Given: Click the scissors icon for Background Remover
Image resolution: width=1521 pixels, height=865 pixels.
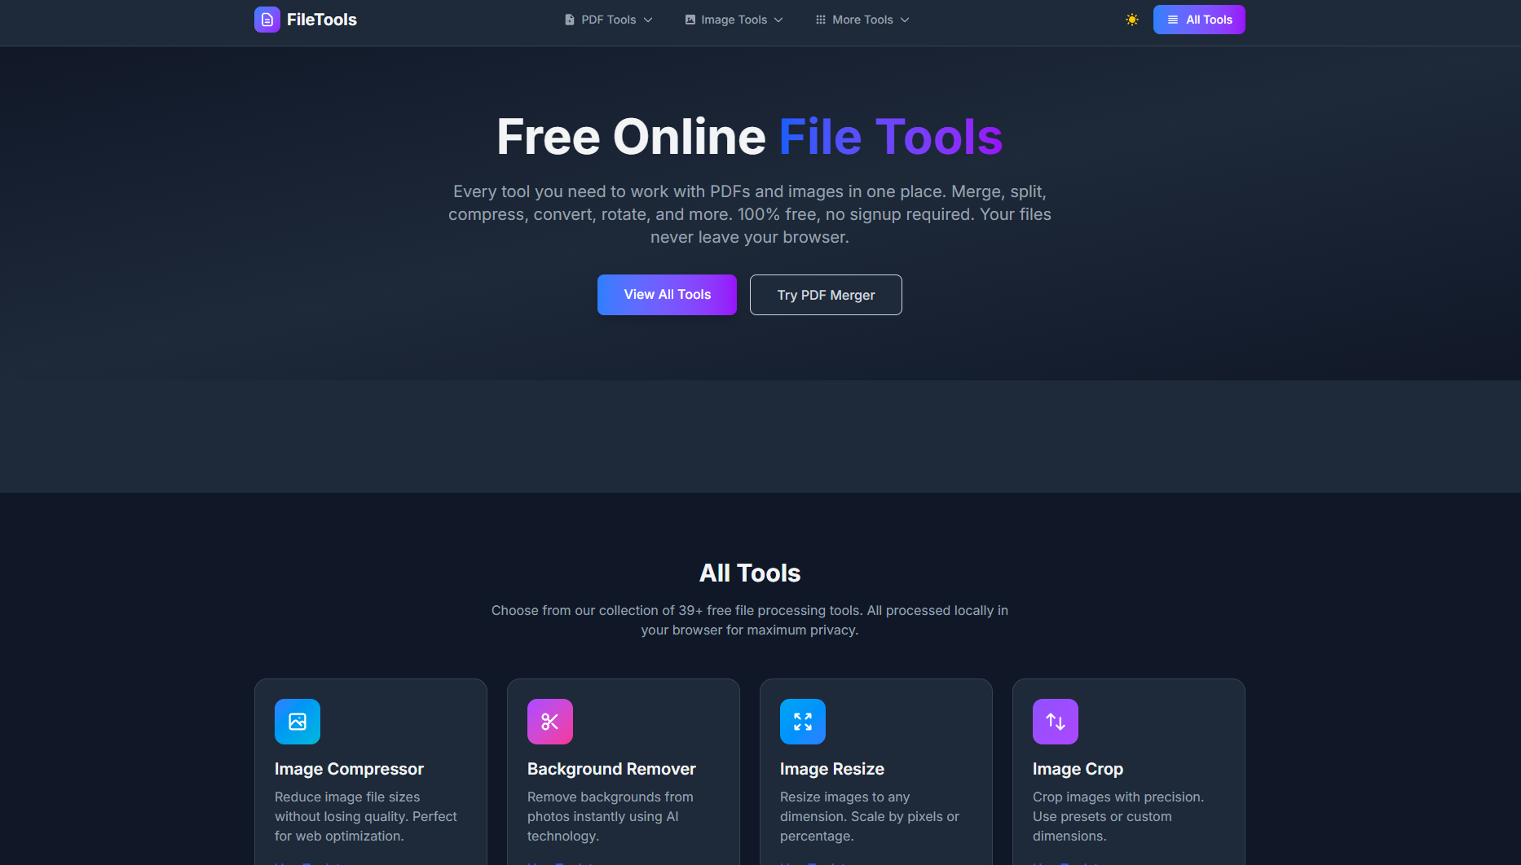Looking at the screenshot, I should 549,721.
